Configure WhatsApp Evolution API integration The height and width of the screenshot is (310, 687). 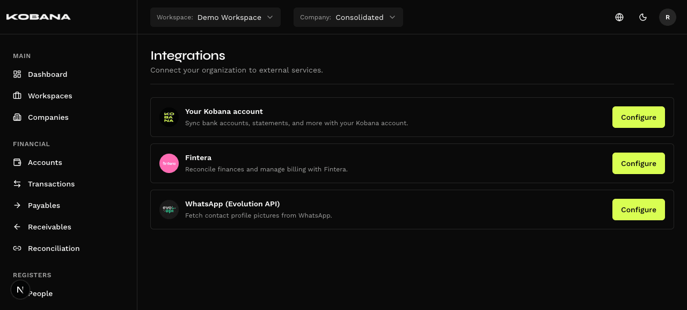click(x=639, y=210)
